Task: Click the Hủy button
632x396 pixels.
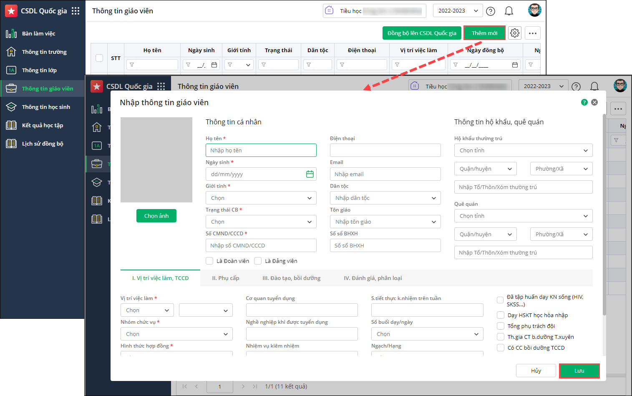Action: (x=536, y=371)
